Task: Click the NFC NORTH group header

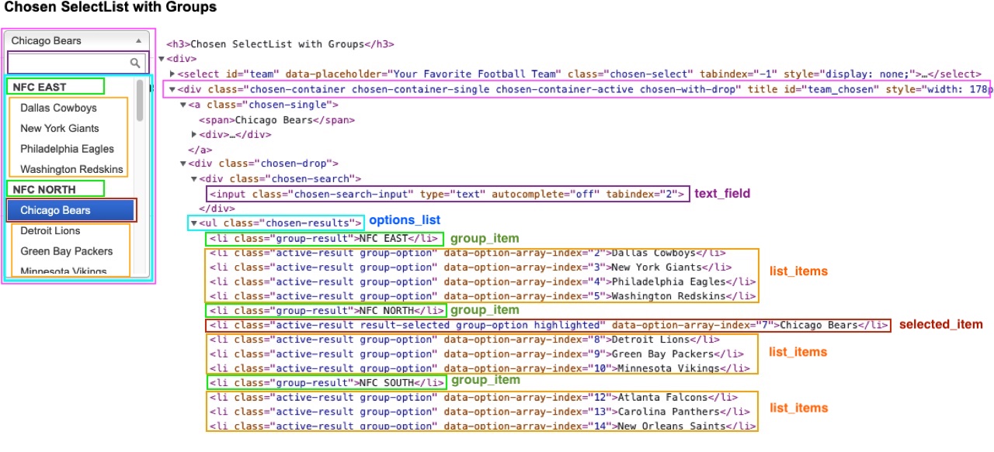Action: tap(44, 189)
